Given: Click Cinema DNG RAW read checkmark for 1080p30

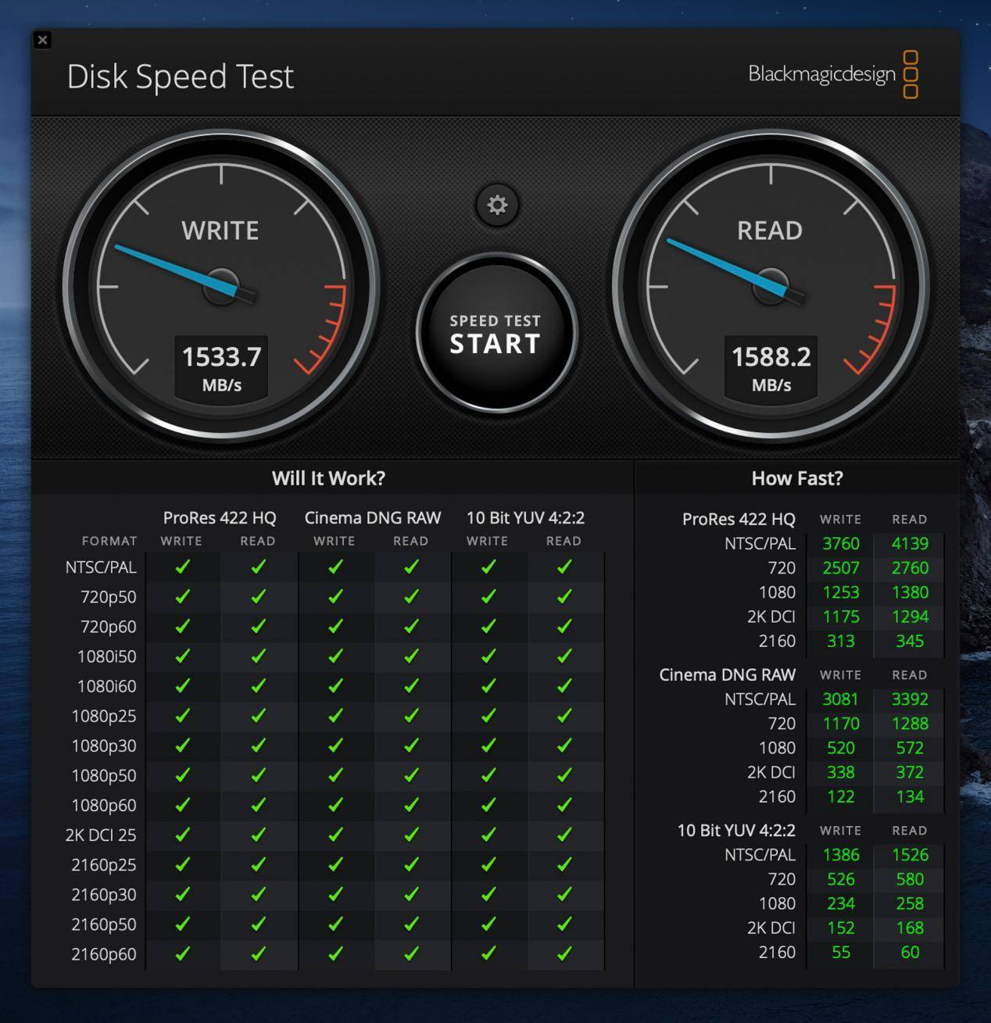Looking at the screenshot, I should point(411,746).
